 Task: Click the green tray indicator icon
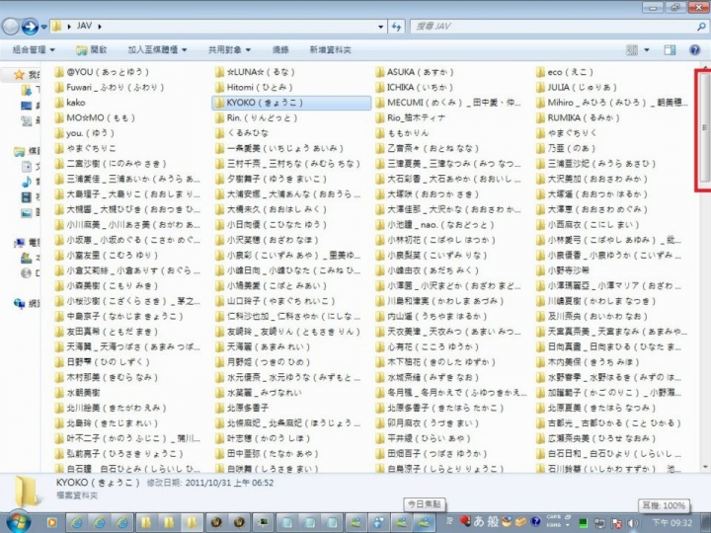584,523
